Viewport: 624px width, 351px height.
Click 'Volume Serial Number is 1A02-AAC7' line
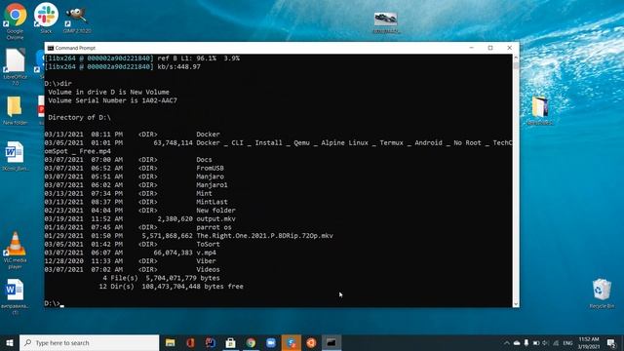[113, 100]
